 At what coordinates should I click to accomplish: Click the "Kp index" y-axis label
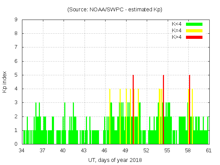pyautogui.click(x=5, y=82)
